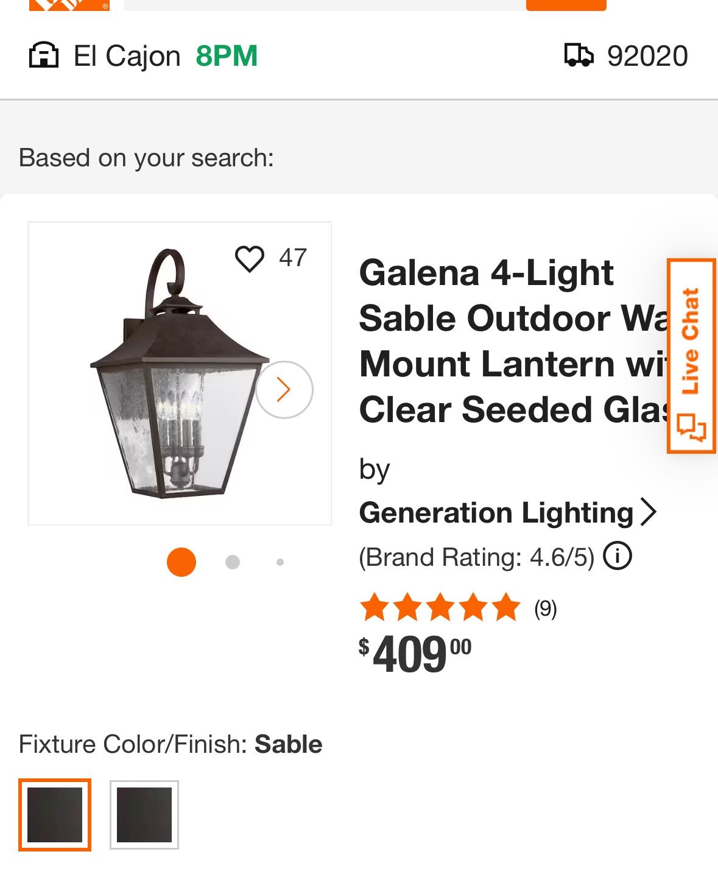The width and height of the screenshot is (718, 874).
Task: Show Brand Rating info icon
Action: click(618, 556)
